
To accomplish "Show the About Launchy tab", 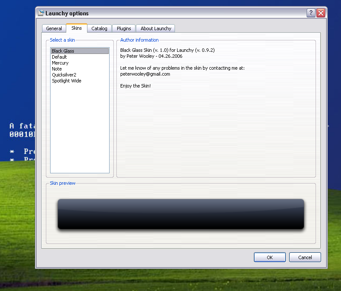I will pyautogui.click(x=156, y=28).
